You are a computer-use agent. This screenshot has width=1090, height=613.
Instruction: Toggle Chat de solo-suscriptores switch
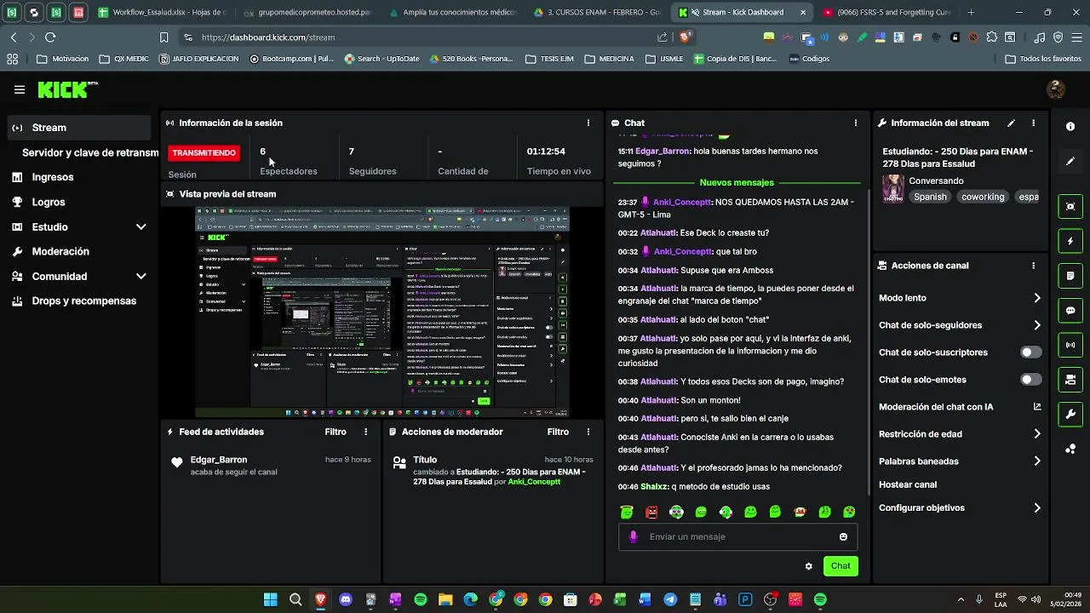tap(1030, 352)
